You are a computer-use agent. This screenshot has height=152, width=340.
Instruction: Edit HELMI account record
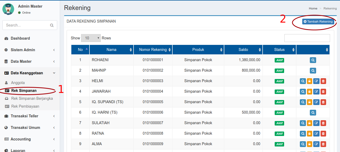click(316, 81)
